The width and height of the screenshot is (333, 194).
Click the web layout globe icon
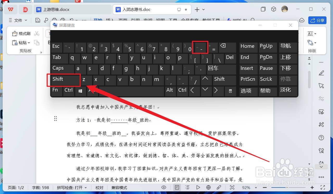[x=208, y=187]
